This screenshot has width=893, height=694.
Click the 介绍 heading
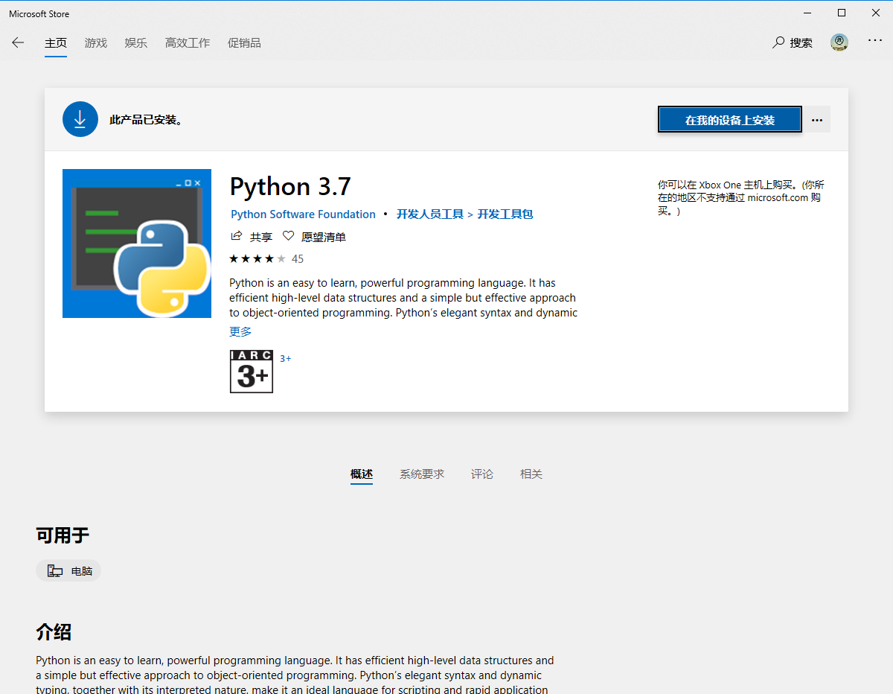click(x=54, y=632)
